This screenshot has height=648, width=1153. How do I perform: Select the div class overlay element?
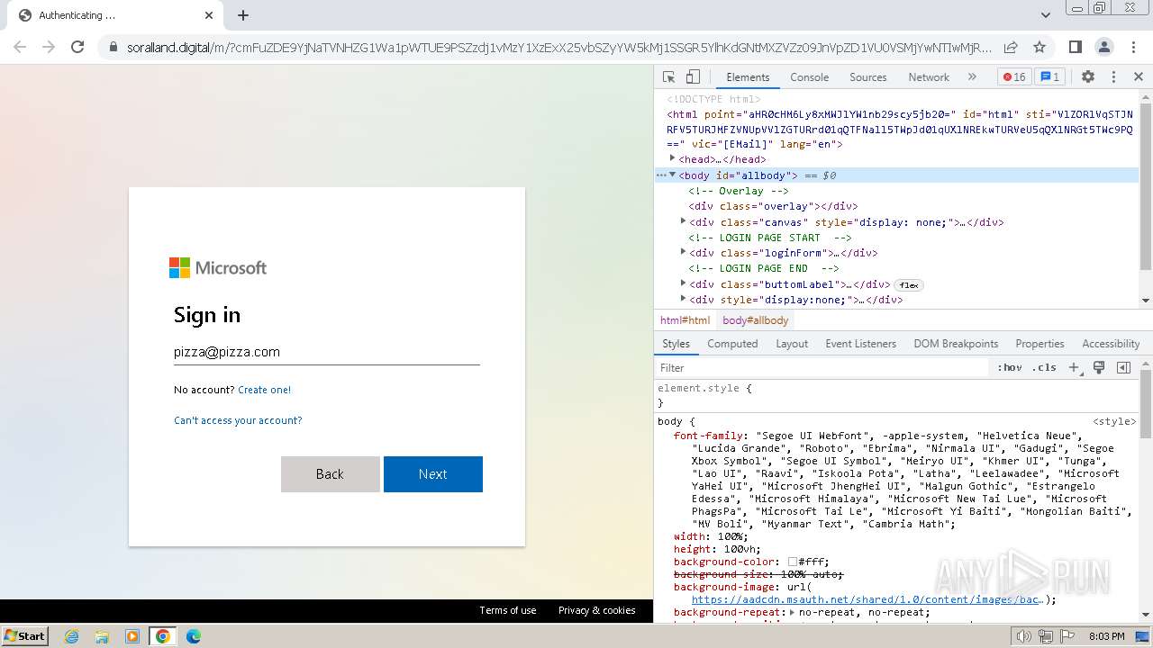tap(773, 206)
